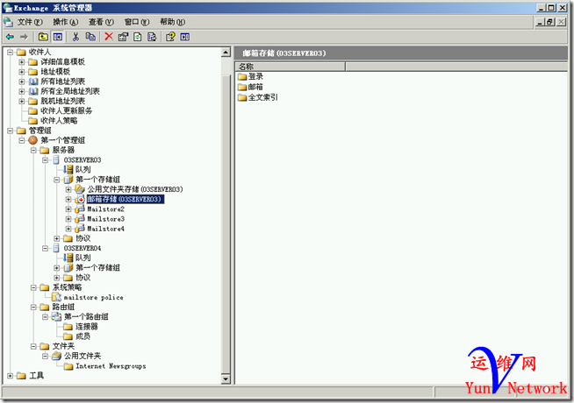Maximize the Exchange 系统管理器 window
This screenshot has height=403, width=574.
552,8
